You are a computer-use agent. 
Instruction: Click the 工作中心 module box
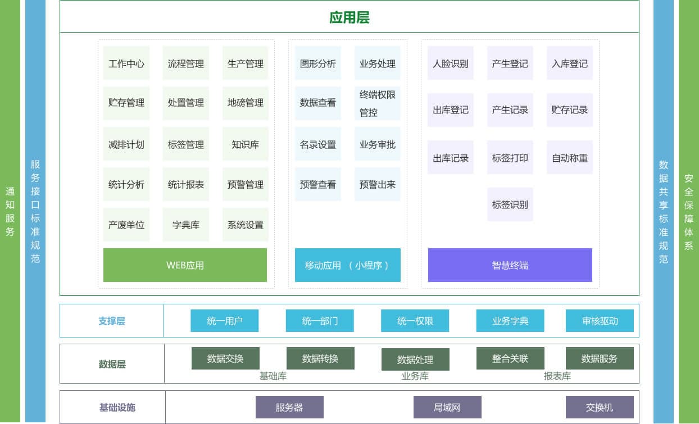coord(126,63)
